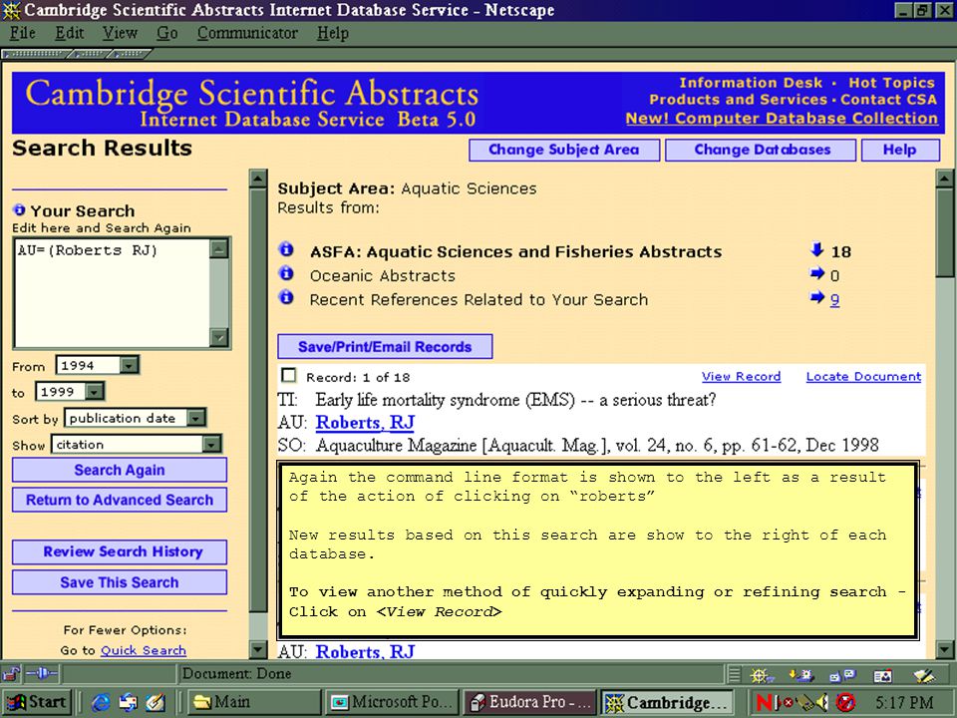957x718 pixels.
Task: Click the search box scrollbar down arrow
Action: point(218,337)
